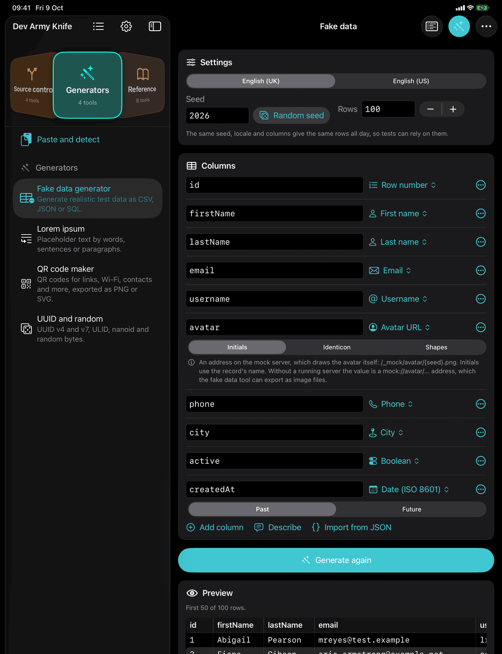Click the info icon beside avatar description
Image resolution: width=502 pixels, height=654 pixels.
191,362
